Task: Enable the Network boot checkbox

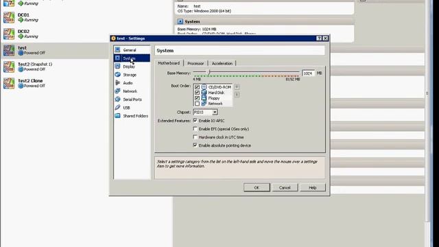Action: pos(197,104)
